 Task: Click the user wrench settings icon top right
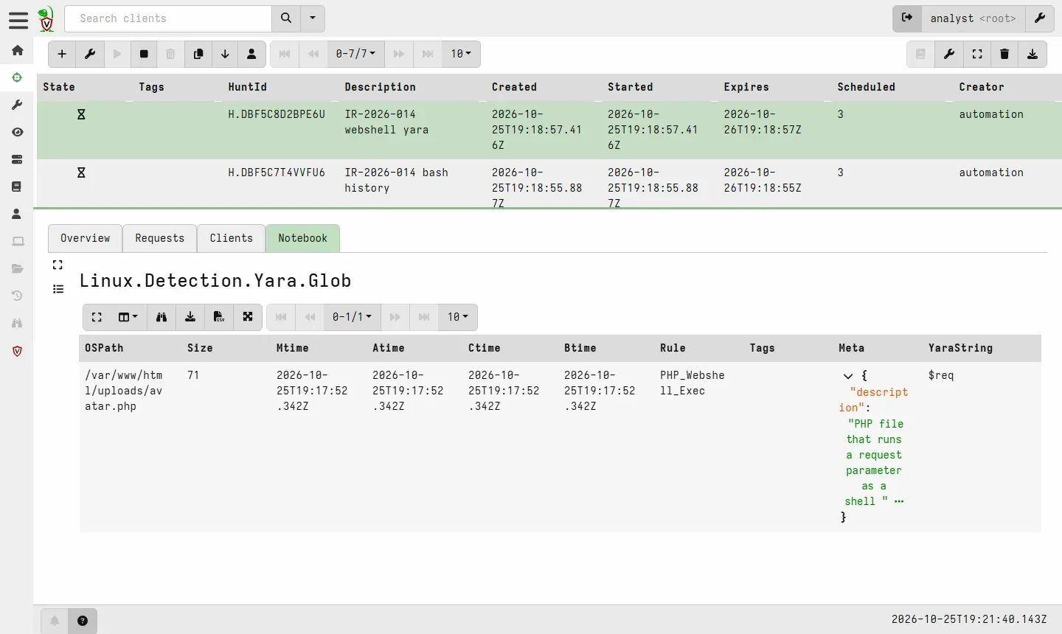click(x=1040, y=18)
